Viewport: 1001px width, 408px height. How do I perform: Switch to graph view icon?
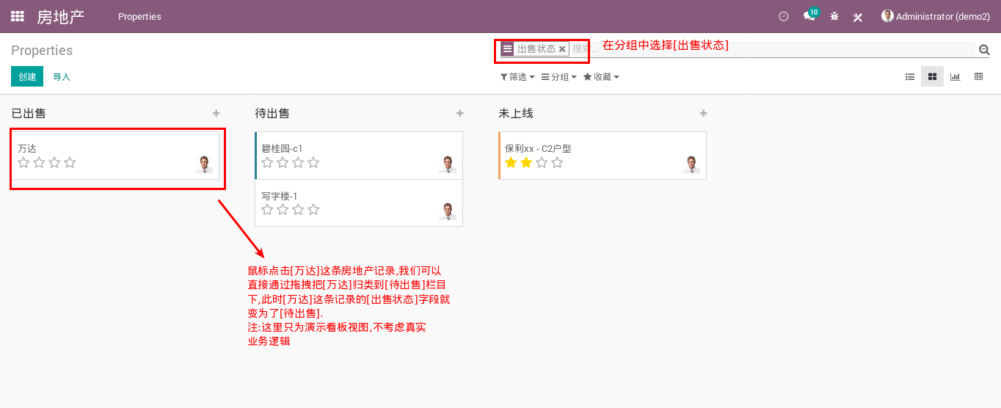(955, 76)
